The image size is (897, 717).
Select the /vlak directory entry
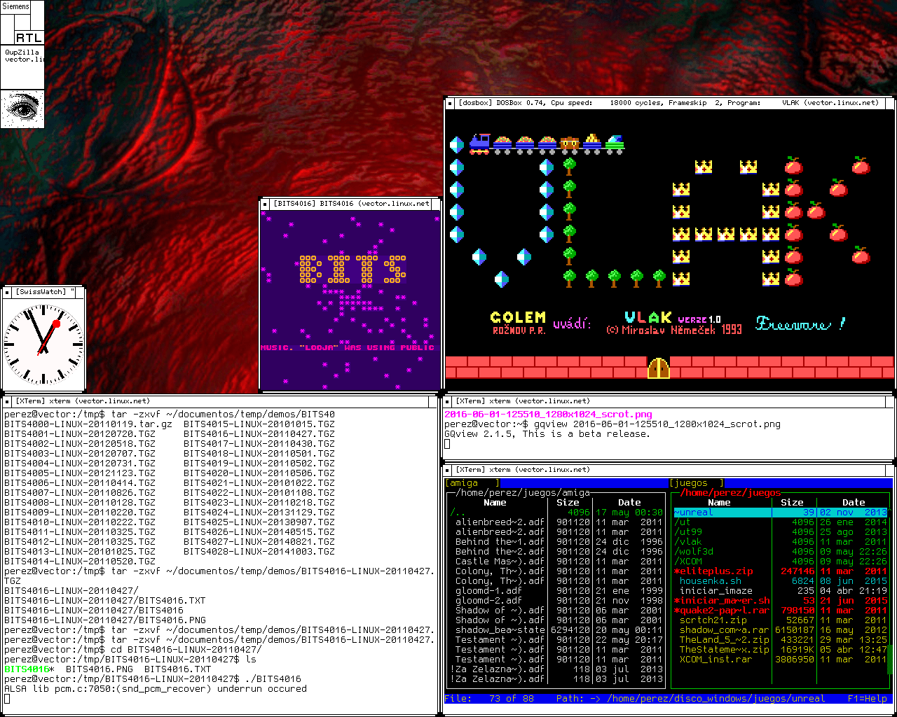pos(688,541)
